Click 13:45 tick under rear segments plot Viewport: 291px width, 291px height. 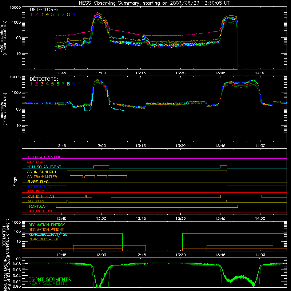tap(220, 146)
